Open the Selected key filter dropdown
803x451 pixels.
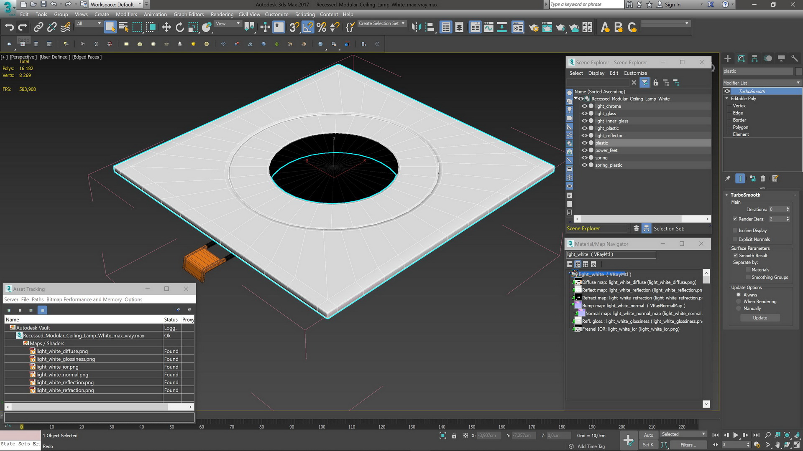tap(683, 434)
